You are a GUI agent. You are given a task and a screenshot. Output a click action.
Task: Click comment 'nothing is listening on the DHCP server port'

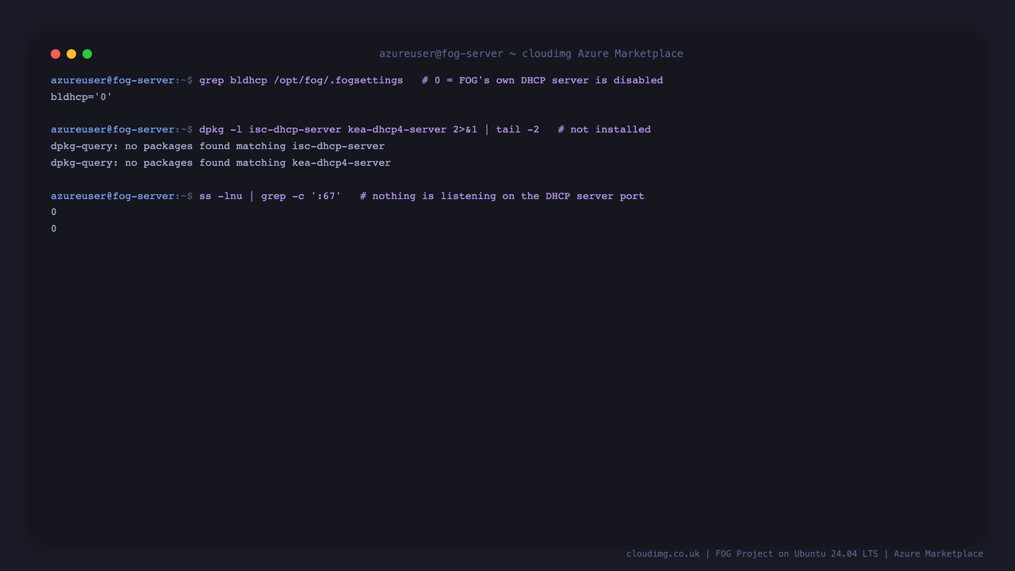point(502,196)
